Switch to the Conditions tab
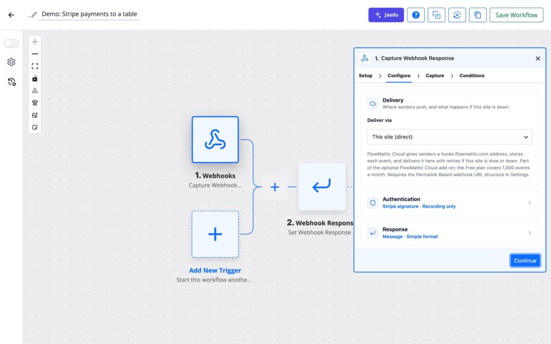The width and height of the screenshot is (551, 344). 472,76
